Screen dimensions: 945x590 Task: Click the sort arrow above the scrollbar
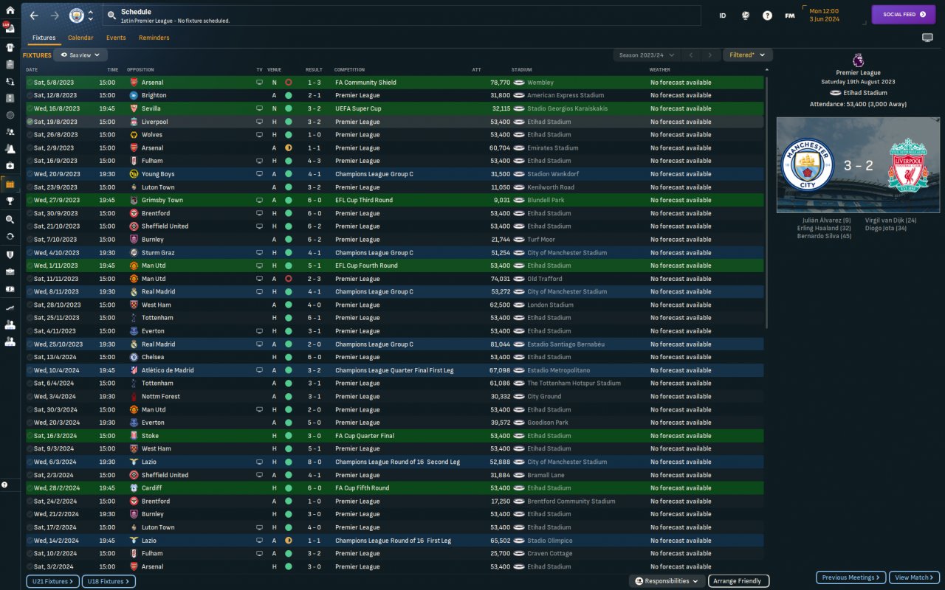pyautogui.click(x=766, y=69)
